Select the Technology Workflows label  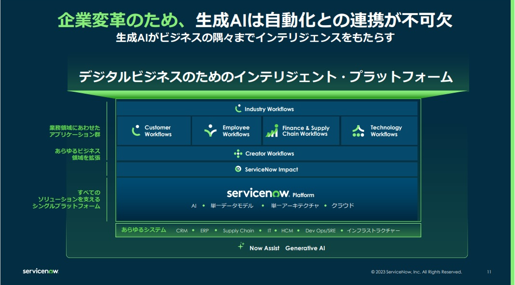(386, 131)
